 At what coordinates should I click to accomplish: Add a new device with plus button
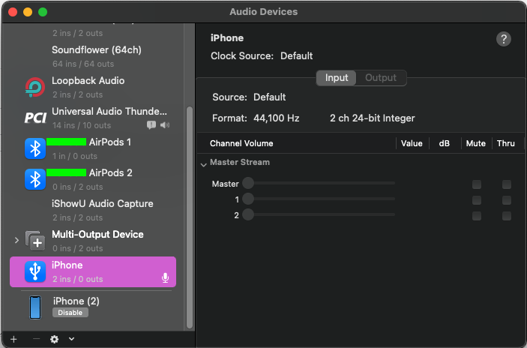pyautogui.click(x=13, y=339)
